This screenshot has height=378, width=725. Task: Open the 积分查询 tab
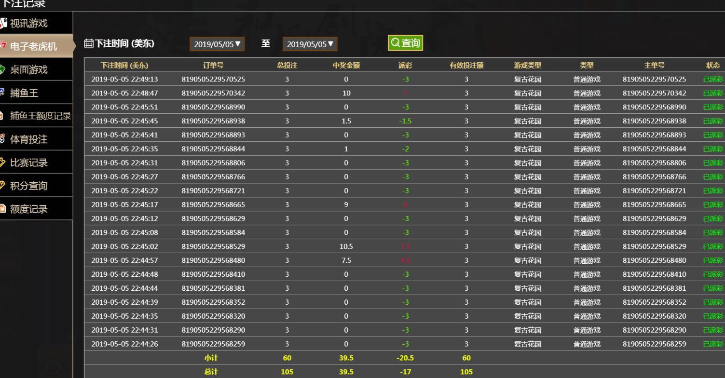pyautogui.click(x=36, y=186)
